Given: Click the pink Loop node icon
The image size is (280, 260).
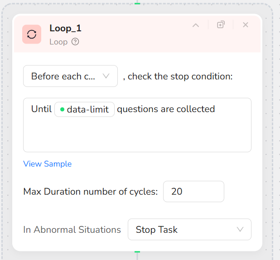Looking at the screenshot, I should (32, 34).
